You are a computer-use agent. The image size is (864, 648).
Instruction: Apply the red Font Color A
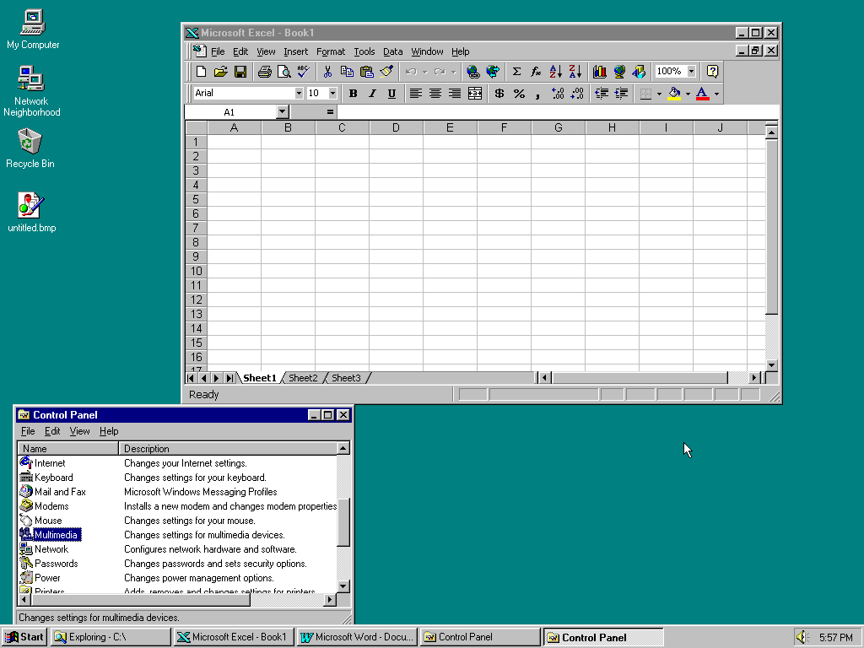click(x=703, y=94)
